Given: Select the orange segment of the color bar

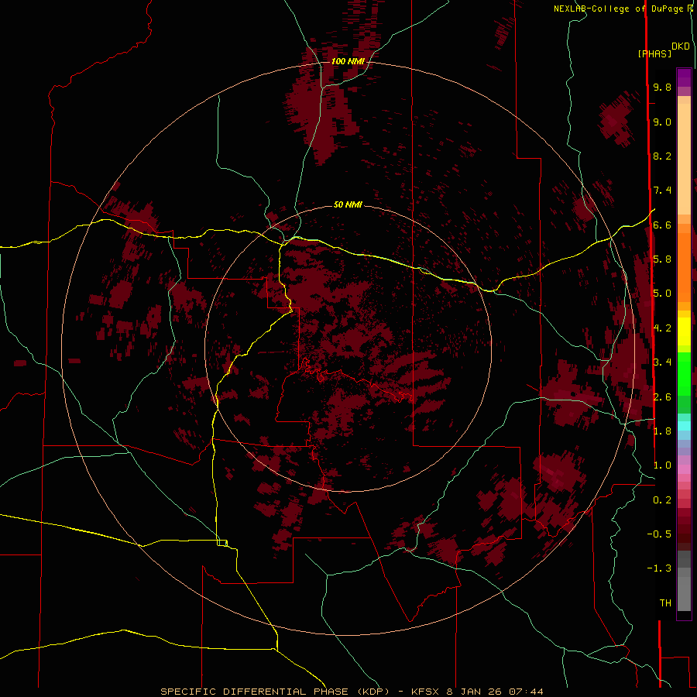Looking at the screenshot, I should pos(684,268).
